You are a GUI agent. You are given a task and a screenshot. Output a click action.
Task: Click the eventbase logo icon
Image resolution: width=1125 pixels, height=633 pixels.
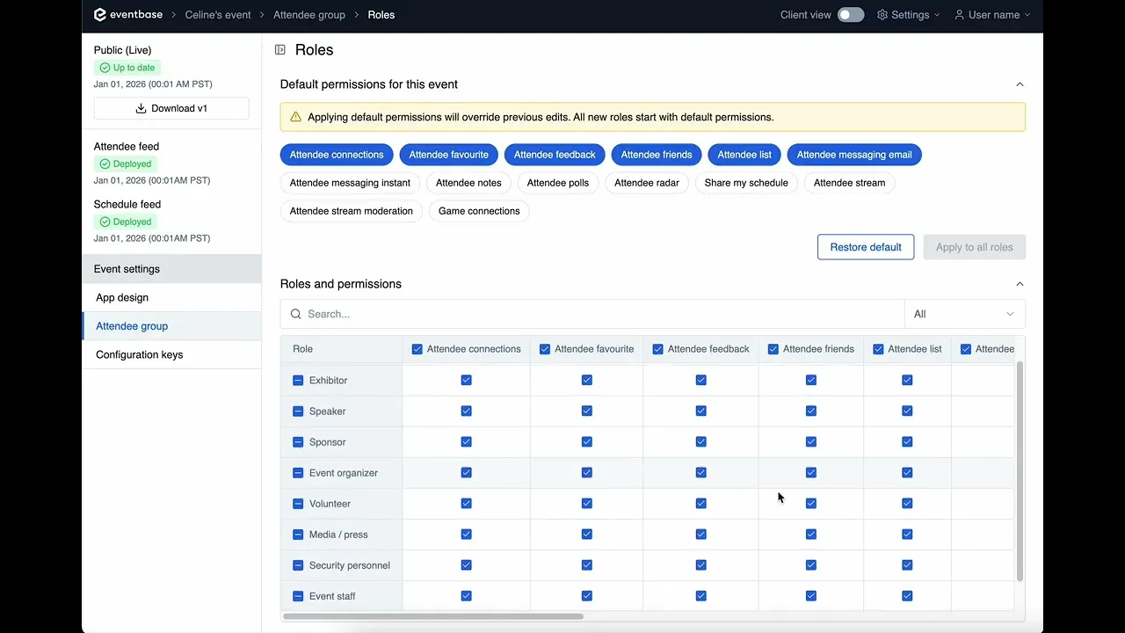pos(100,15)
